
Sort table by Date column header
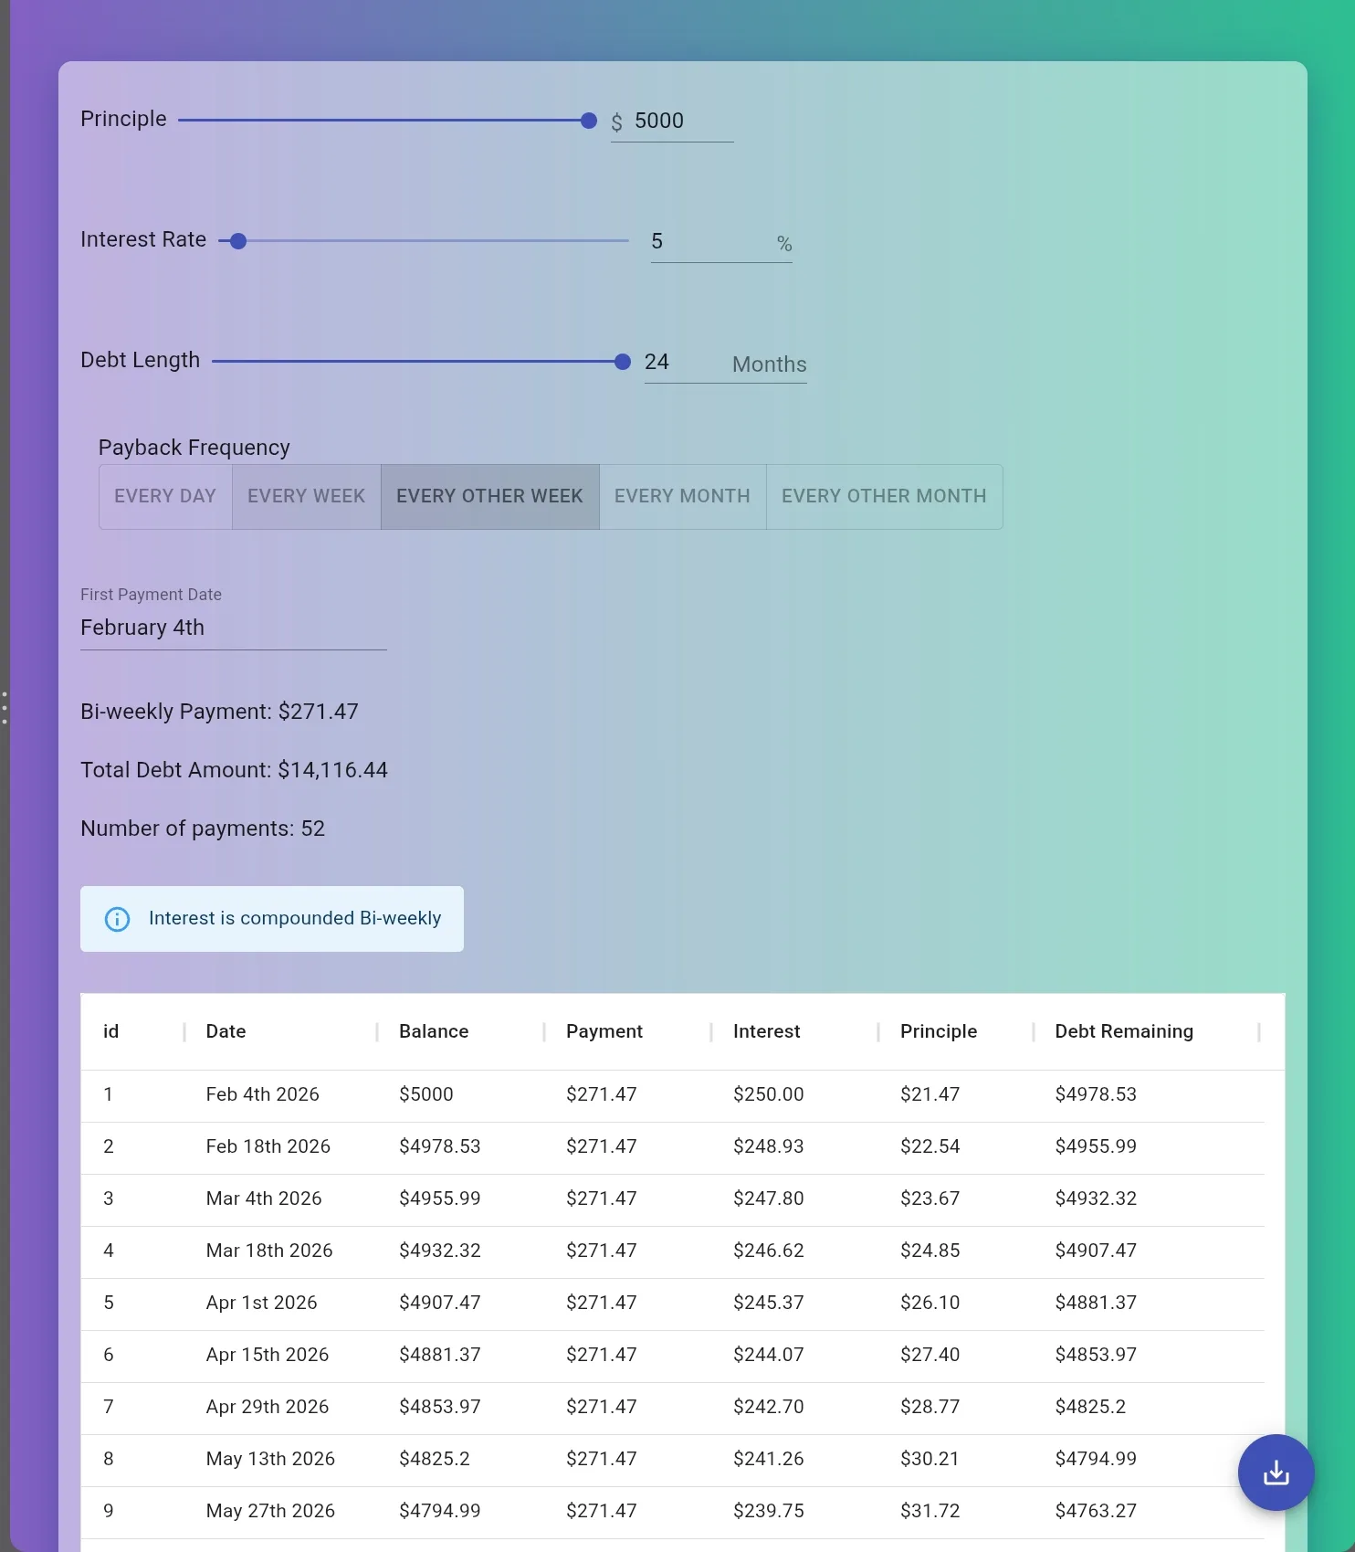pos(226,1031)
